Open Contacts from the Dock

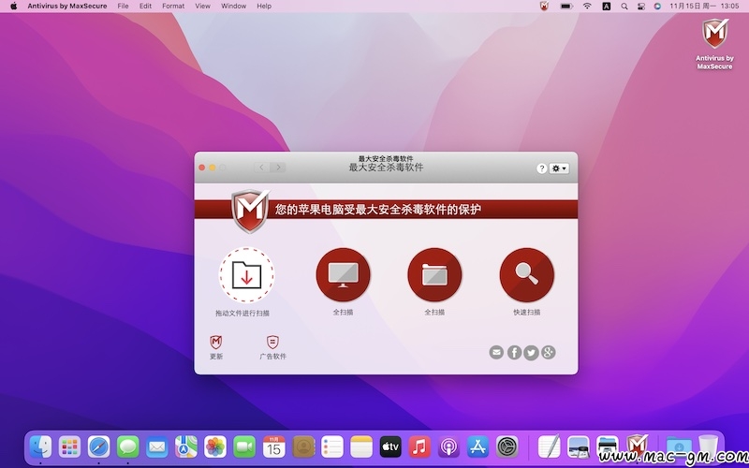click(x=303, y=447)
